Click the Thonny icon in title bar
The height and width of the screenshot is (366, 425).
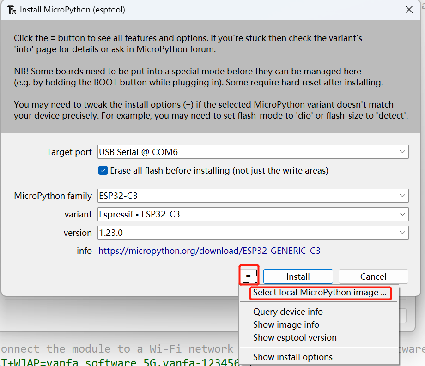point(12,10)
